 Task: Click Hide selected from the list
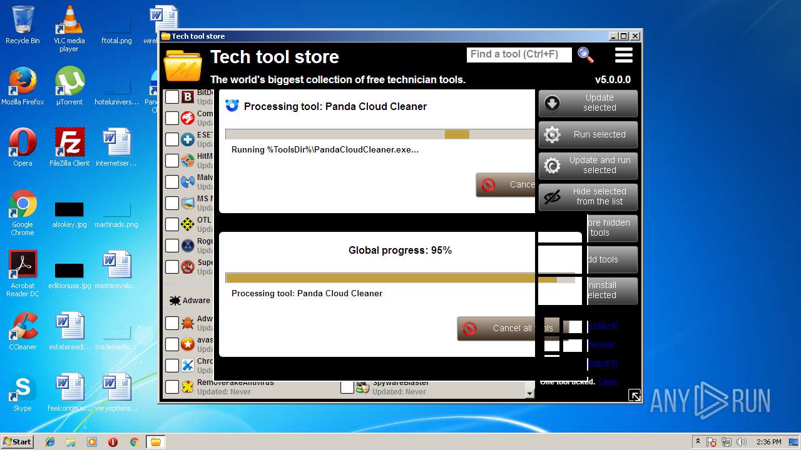(x=588, y=197)
